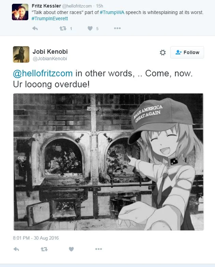Image resolution: width=215 pixels, height=267 pixels.
Task: Like Fritz Kessler's tweet
Action: (90, 28)
